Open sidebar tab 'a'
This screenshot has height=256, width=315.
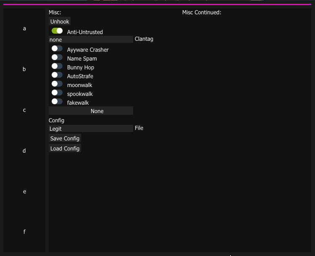click(24, 29)
